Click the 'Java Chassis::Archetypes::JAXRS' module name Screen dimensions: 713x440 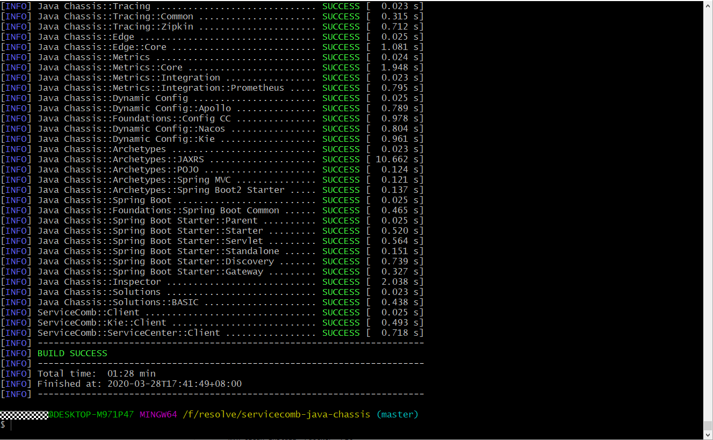coord(121,160)
